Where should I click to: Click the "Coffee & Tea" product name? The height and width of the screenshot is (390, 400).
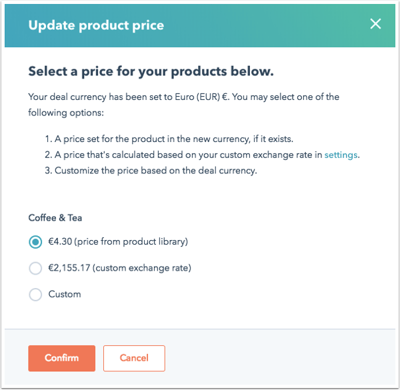pyautogui.click(x=55, y=218)
